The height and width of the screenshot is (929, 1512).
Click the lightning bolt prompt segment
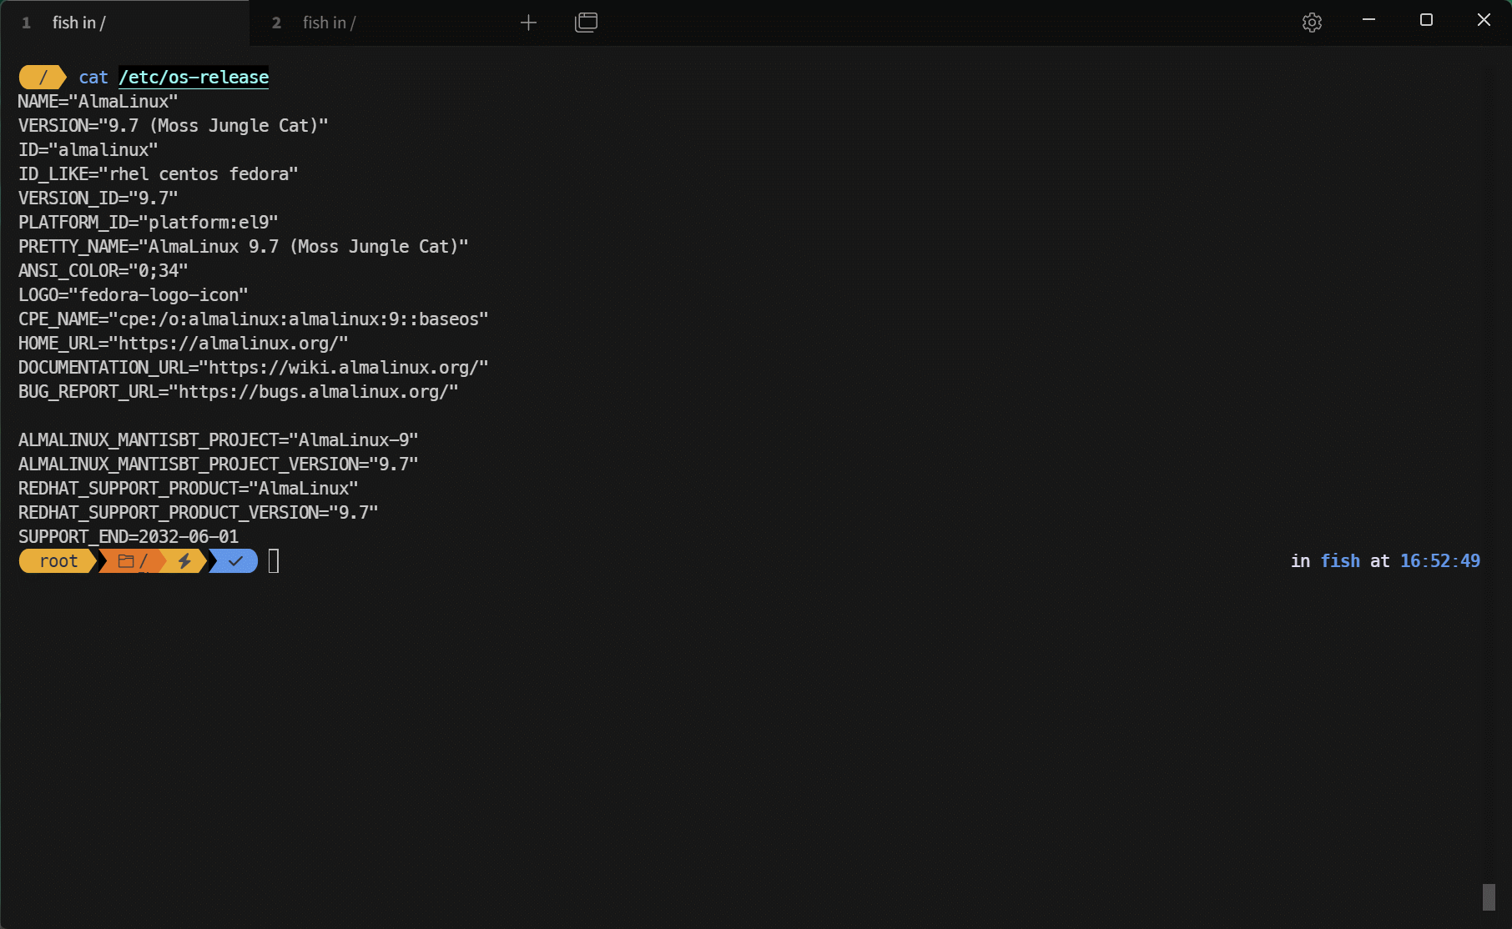point(184,561)
